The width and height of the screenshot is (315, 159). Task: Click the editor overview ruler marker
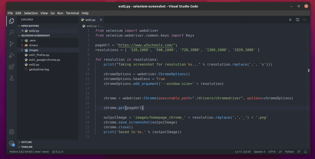(309, 71)
